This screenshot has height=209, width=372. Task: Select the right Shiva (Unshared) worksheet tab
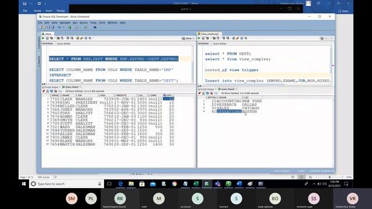(210, 34)
